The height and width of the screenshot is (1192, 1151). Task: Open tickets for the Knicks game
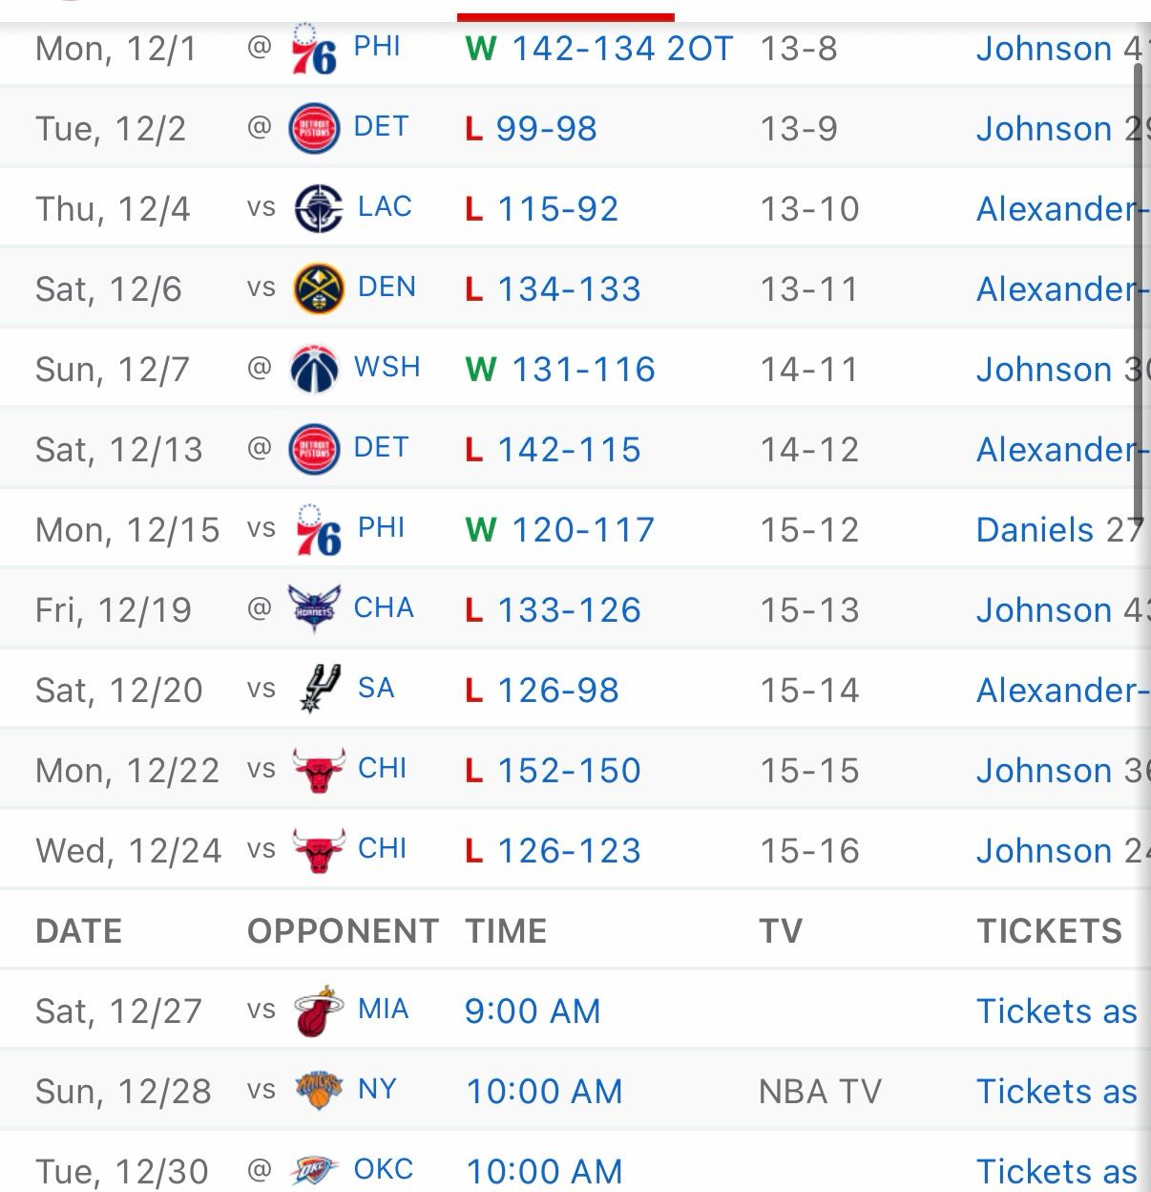tap(1057, 1092)
